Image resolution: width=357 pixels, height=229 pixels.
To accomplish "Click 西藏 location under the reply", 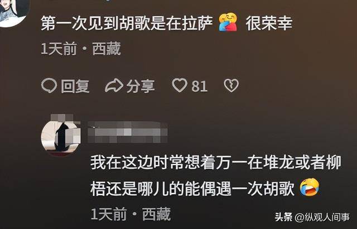I will 156,214.
